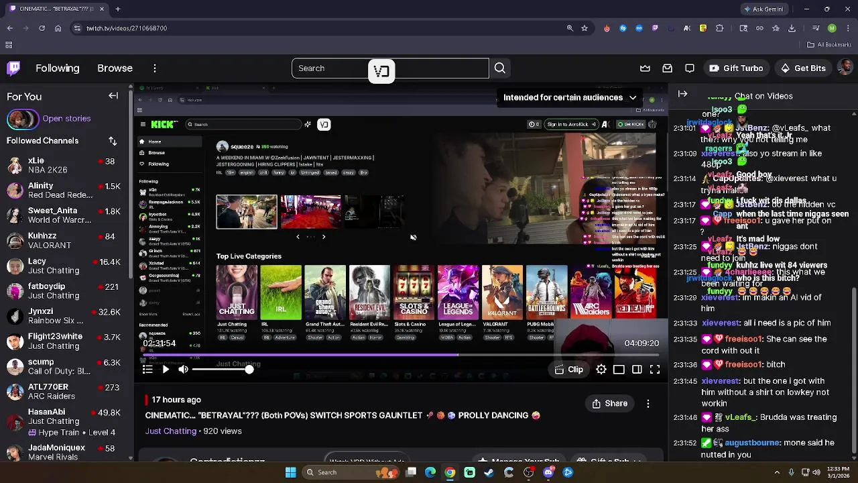Open the more options menu next to Share
858x483 pixels.
pos(648,403)
